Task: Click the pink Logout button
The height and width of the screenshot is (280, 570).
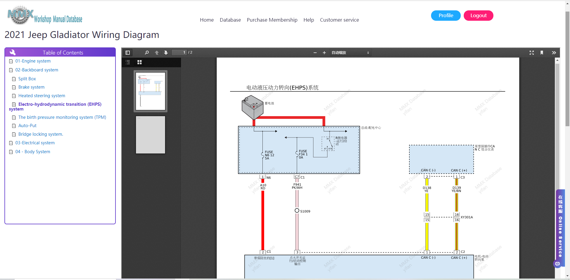Action: point(479,15)
